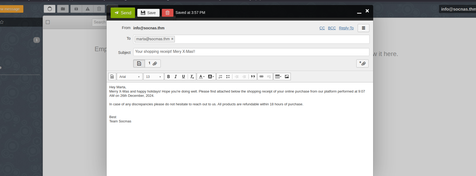The width and height of the screenshot is (476, 176).
Task: Add a BCC recipient field
Action: pos(332,28)
